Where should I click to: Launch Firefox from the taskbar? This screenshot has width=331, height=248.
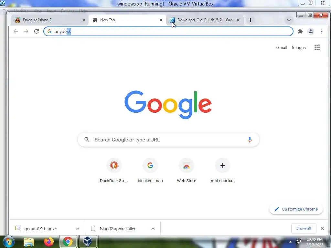pyautogui.click(x=49, y=242)
